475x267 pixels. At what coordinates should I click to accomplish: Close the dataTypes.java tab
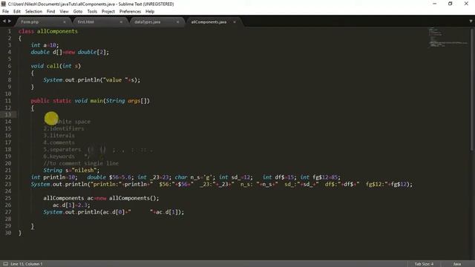(177, 22)
